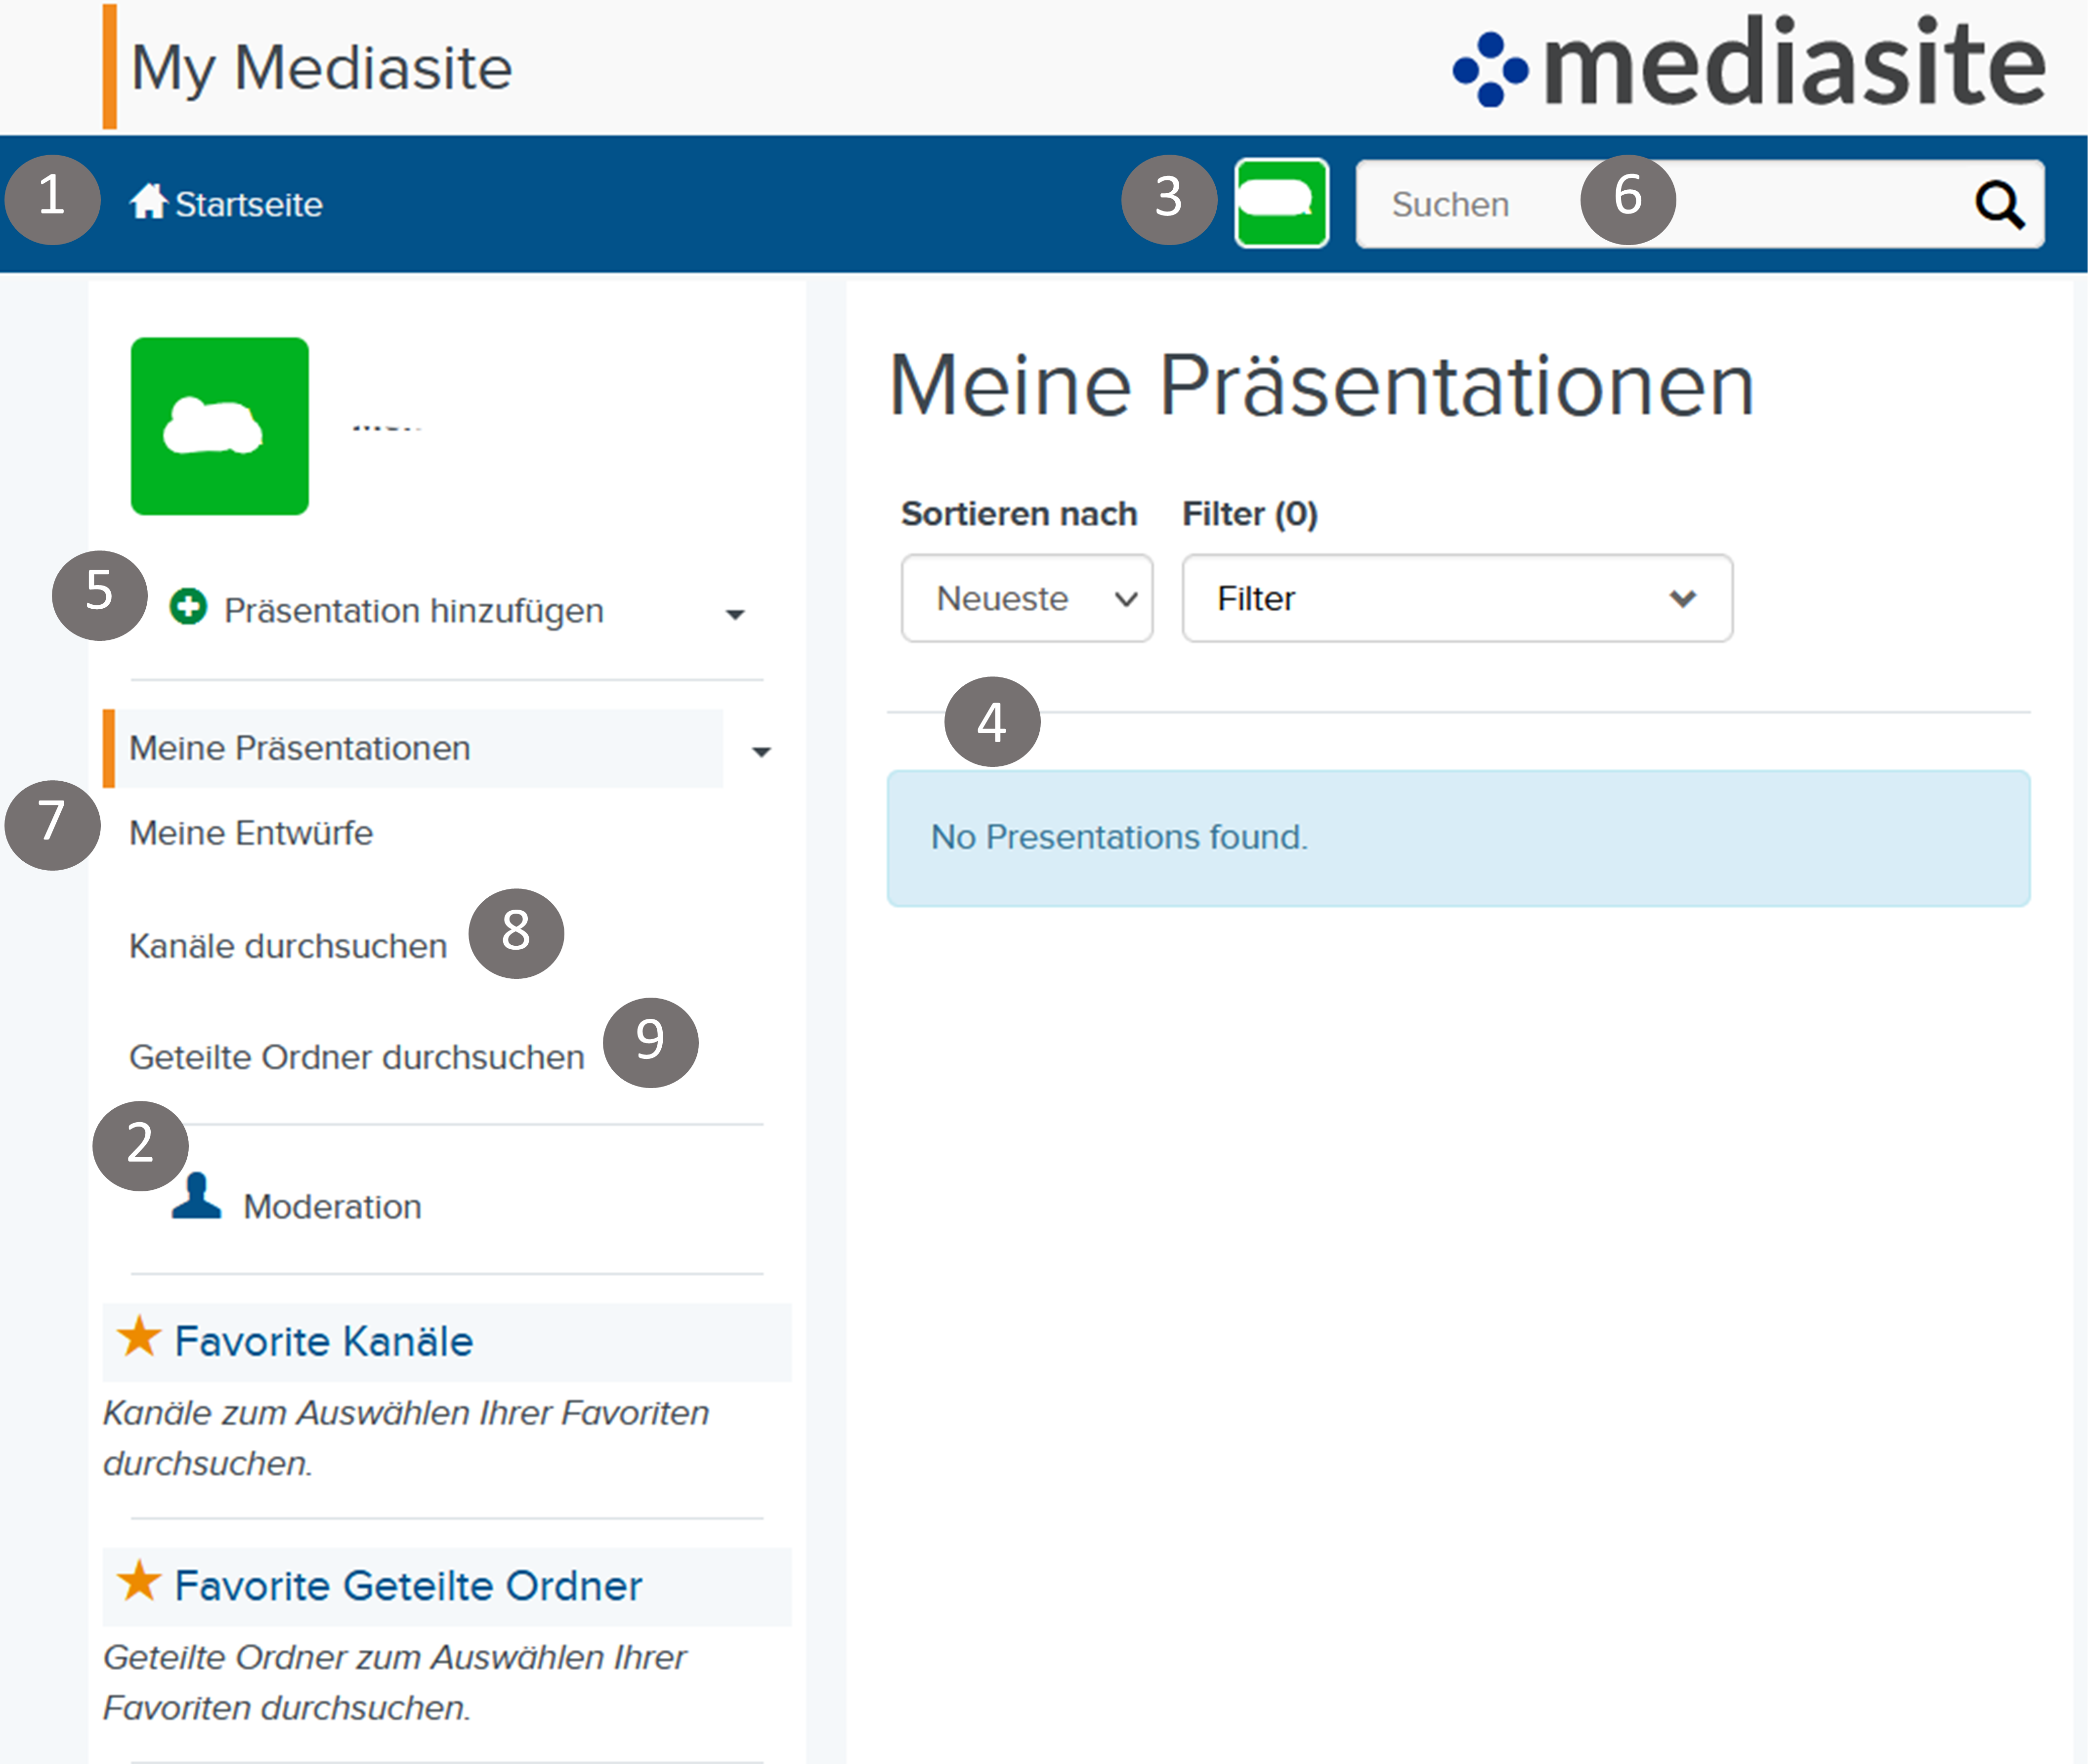The width and height of the screenshot is (2093, 1764).
Task: Expand the Präsentation hinzufügen arrow
Action: tap(735, 614)
